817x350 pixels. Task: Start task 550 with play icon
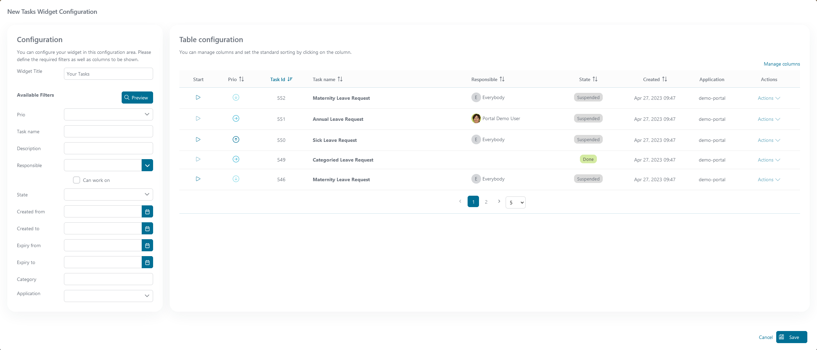click(198, 139)
